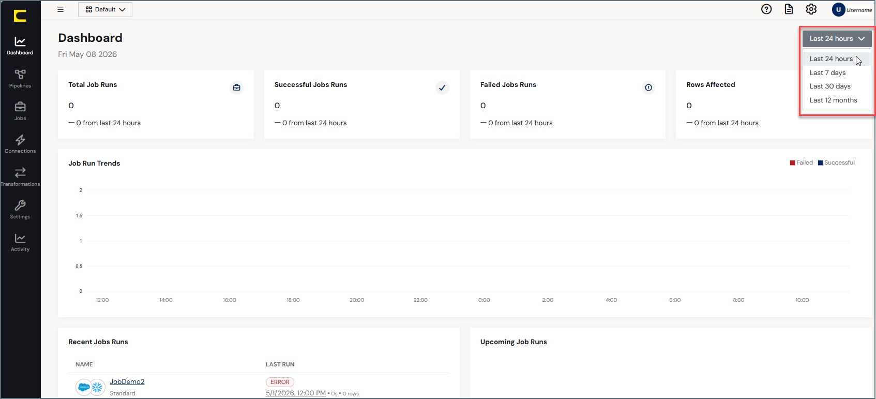Toggle the Successful series in chart legend

(x=836, y=162)
